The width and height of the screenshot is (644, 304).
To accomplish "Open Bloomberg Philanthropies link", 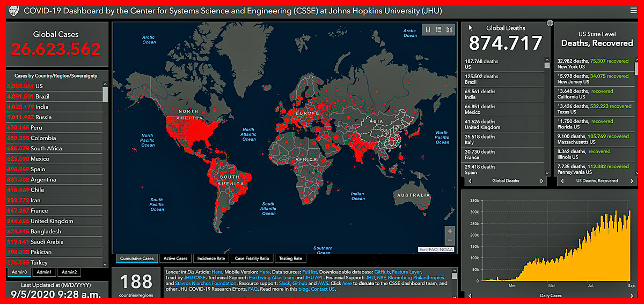I will tap(416, 278).
